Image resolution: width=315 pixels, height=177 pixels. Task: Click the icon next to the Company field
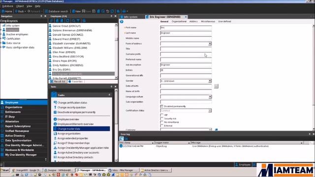click(217, 130)
